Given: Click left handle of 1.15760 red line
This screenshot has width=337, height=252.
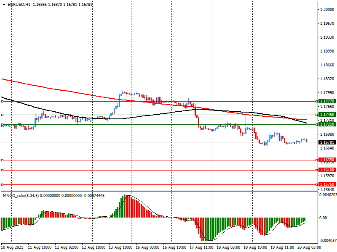Looking at the screenshot, I should pos(3,184).
